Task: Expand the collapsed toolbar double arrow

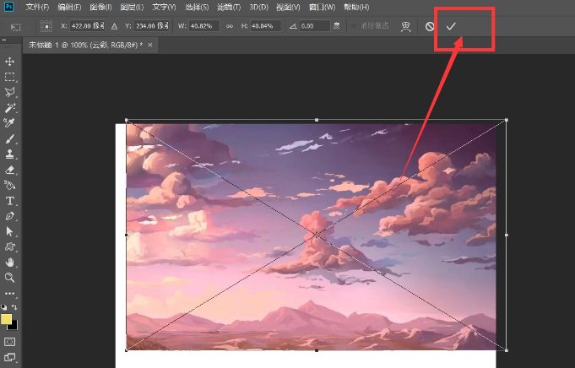Action: [x=3, y=40]
